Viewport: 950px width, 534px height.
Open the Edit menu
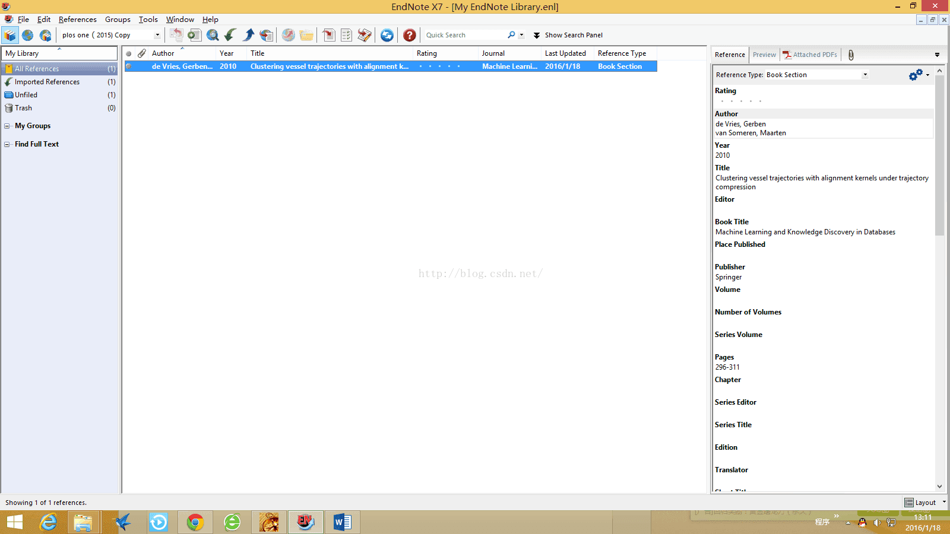44,20
